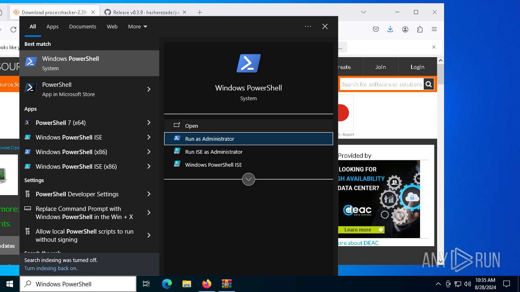Expand Windows PowerShell (x86) arrow
The image size is (520, 292).
pos(149,152)
